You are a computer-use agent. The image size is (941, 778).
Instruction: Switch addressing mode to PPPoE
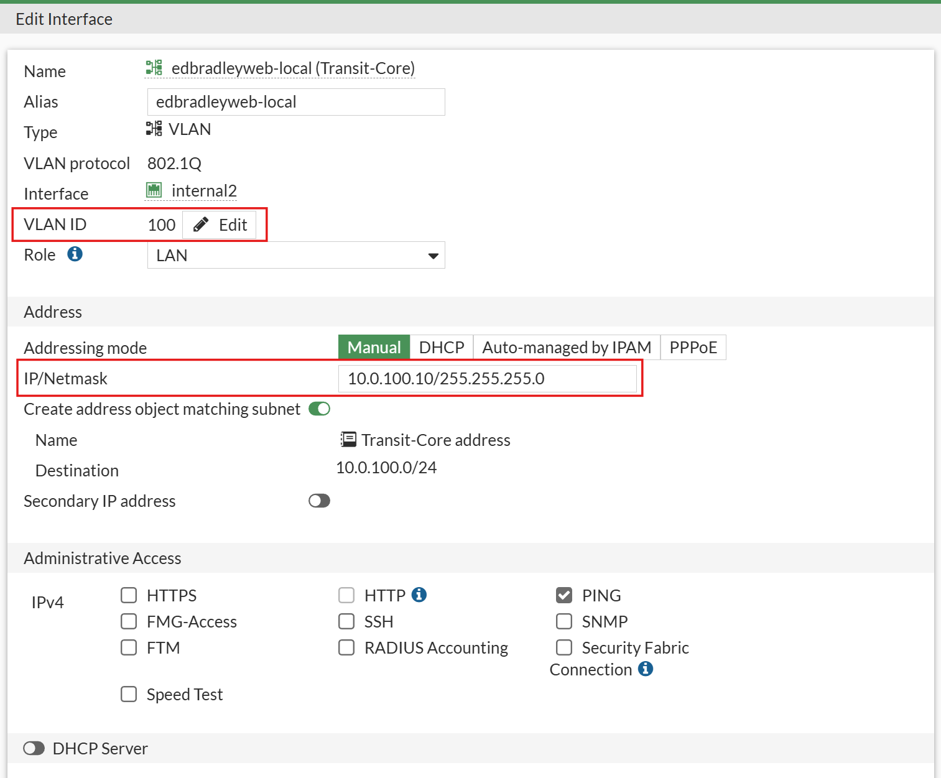pos(693,347)
